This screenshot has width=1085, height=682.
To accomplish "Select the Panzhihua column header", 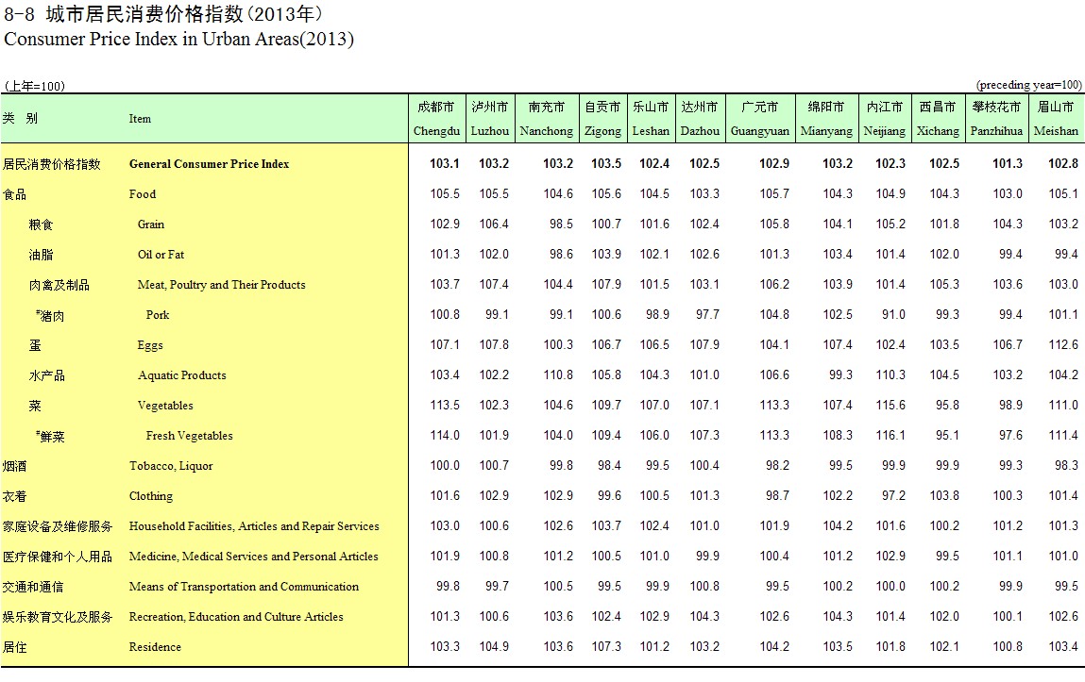I will [x=996, y=119].
